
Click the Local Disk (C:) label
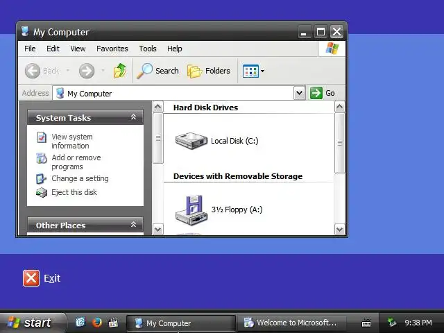(234, 141)
